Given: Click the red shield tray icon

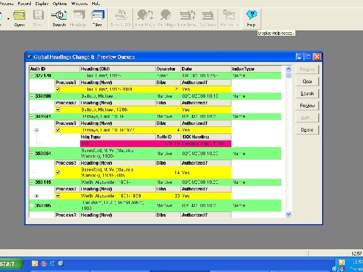Looking at the screenshot, I should tap(342, 269).
